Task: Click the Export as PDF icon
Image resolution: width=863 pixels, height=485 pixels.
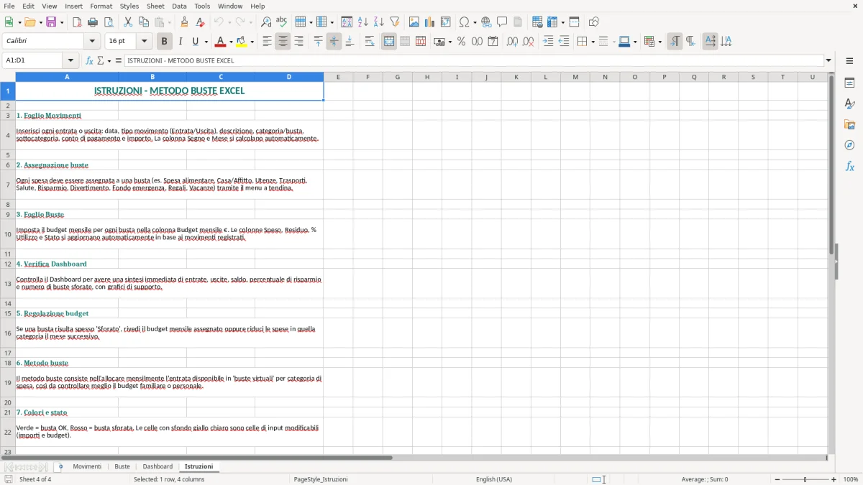Action: pos(77,22)
